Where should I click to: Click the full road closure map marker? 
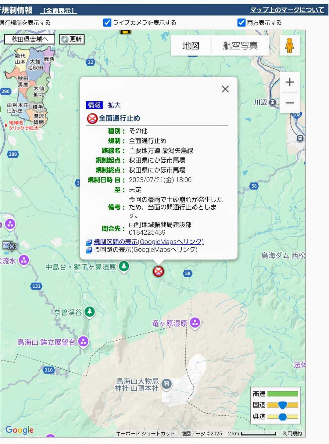coord(158,271)
